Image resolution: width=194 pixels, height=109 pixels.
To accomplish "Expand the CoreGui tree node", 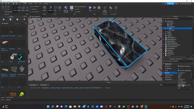I will (x=164, y=34).
